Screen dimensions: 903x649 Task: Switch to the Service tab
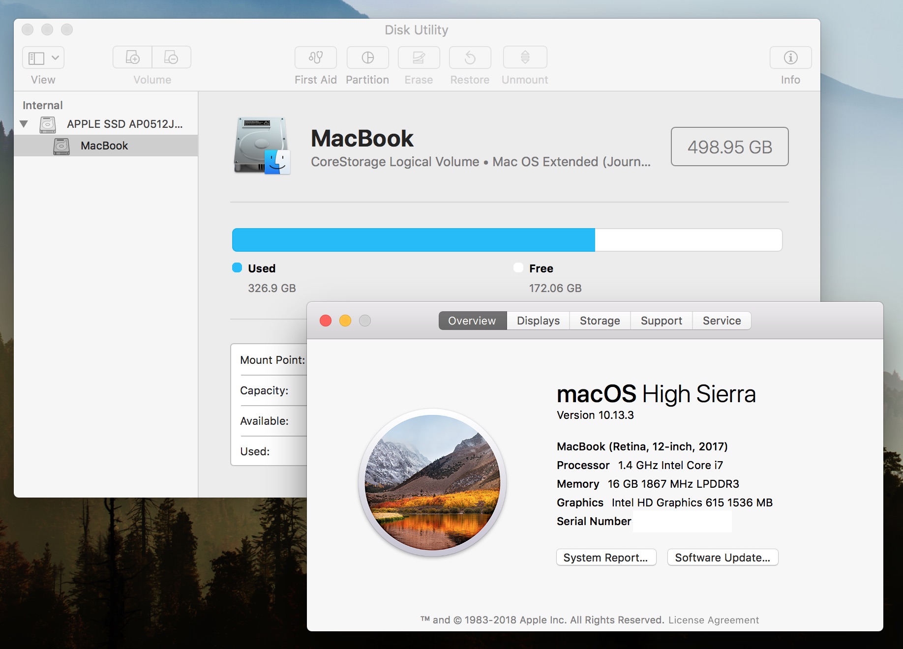722,321
